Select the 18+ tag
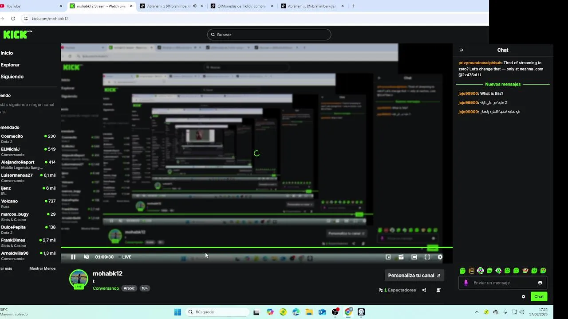This screenshot has height=319, width=568. (x=145, y=288)
